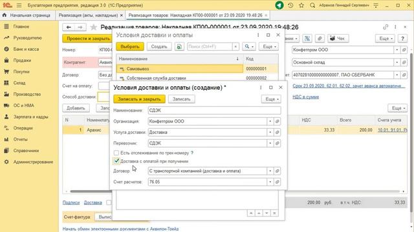
Task: Click the Арахис cell in goods table
Action: (x=98, y=130)
